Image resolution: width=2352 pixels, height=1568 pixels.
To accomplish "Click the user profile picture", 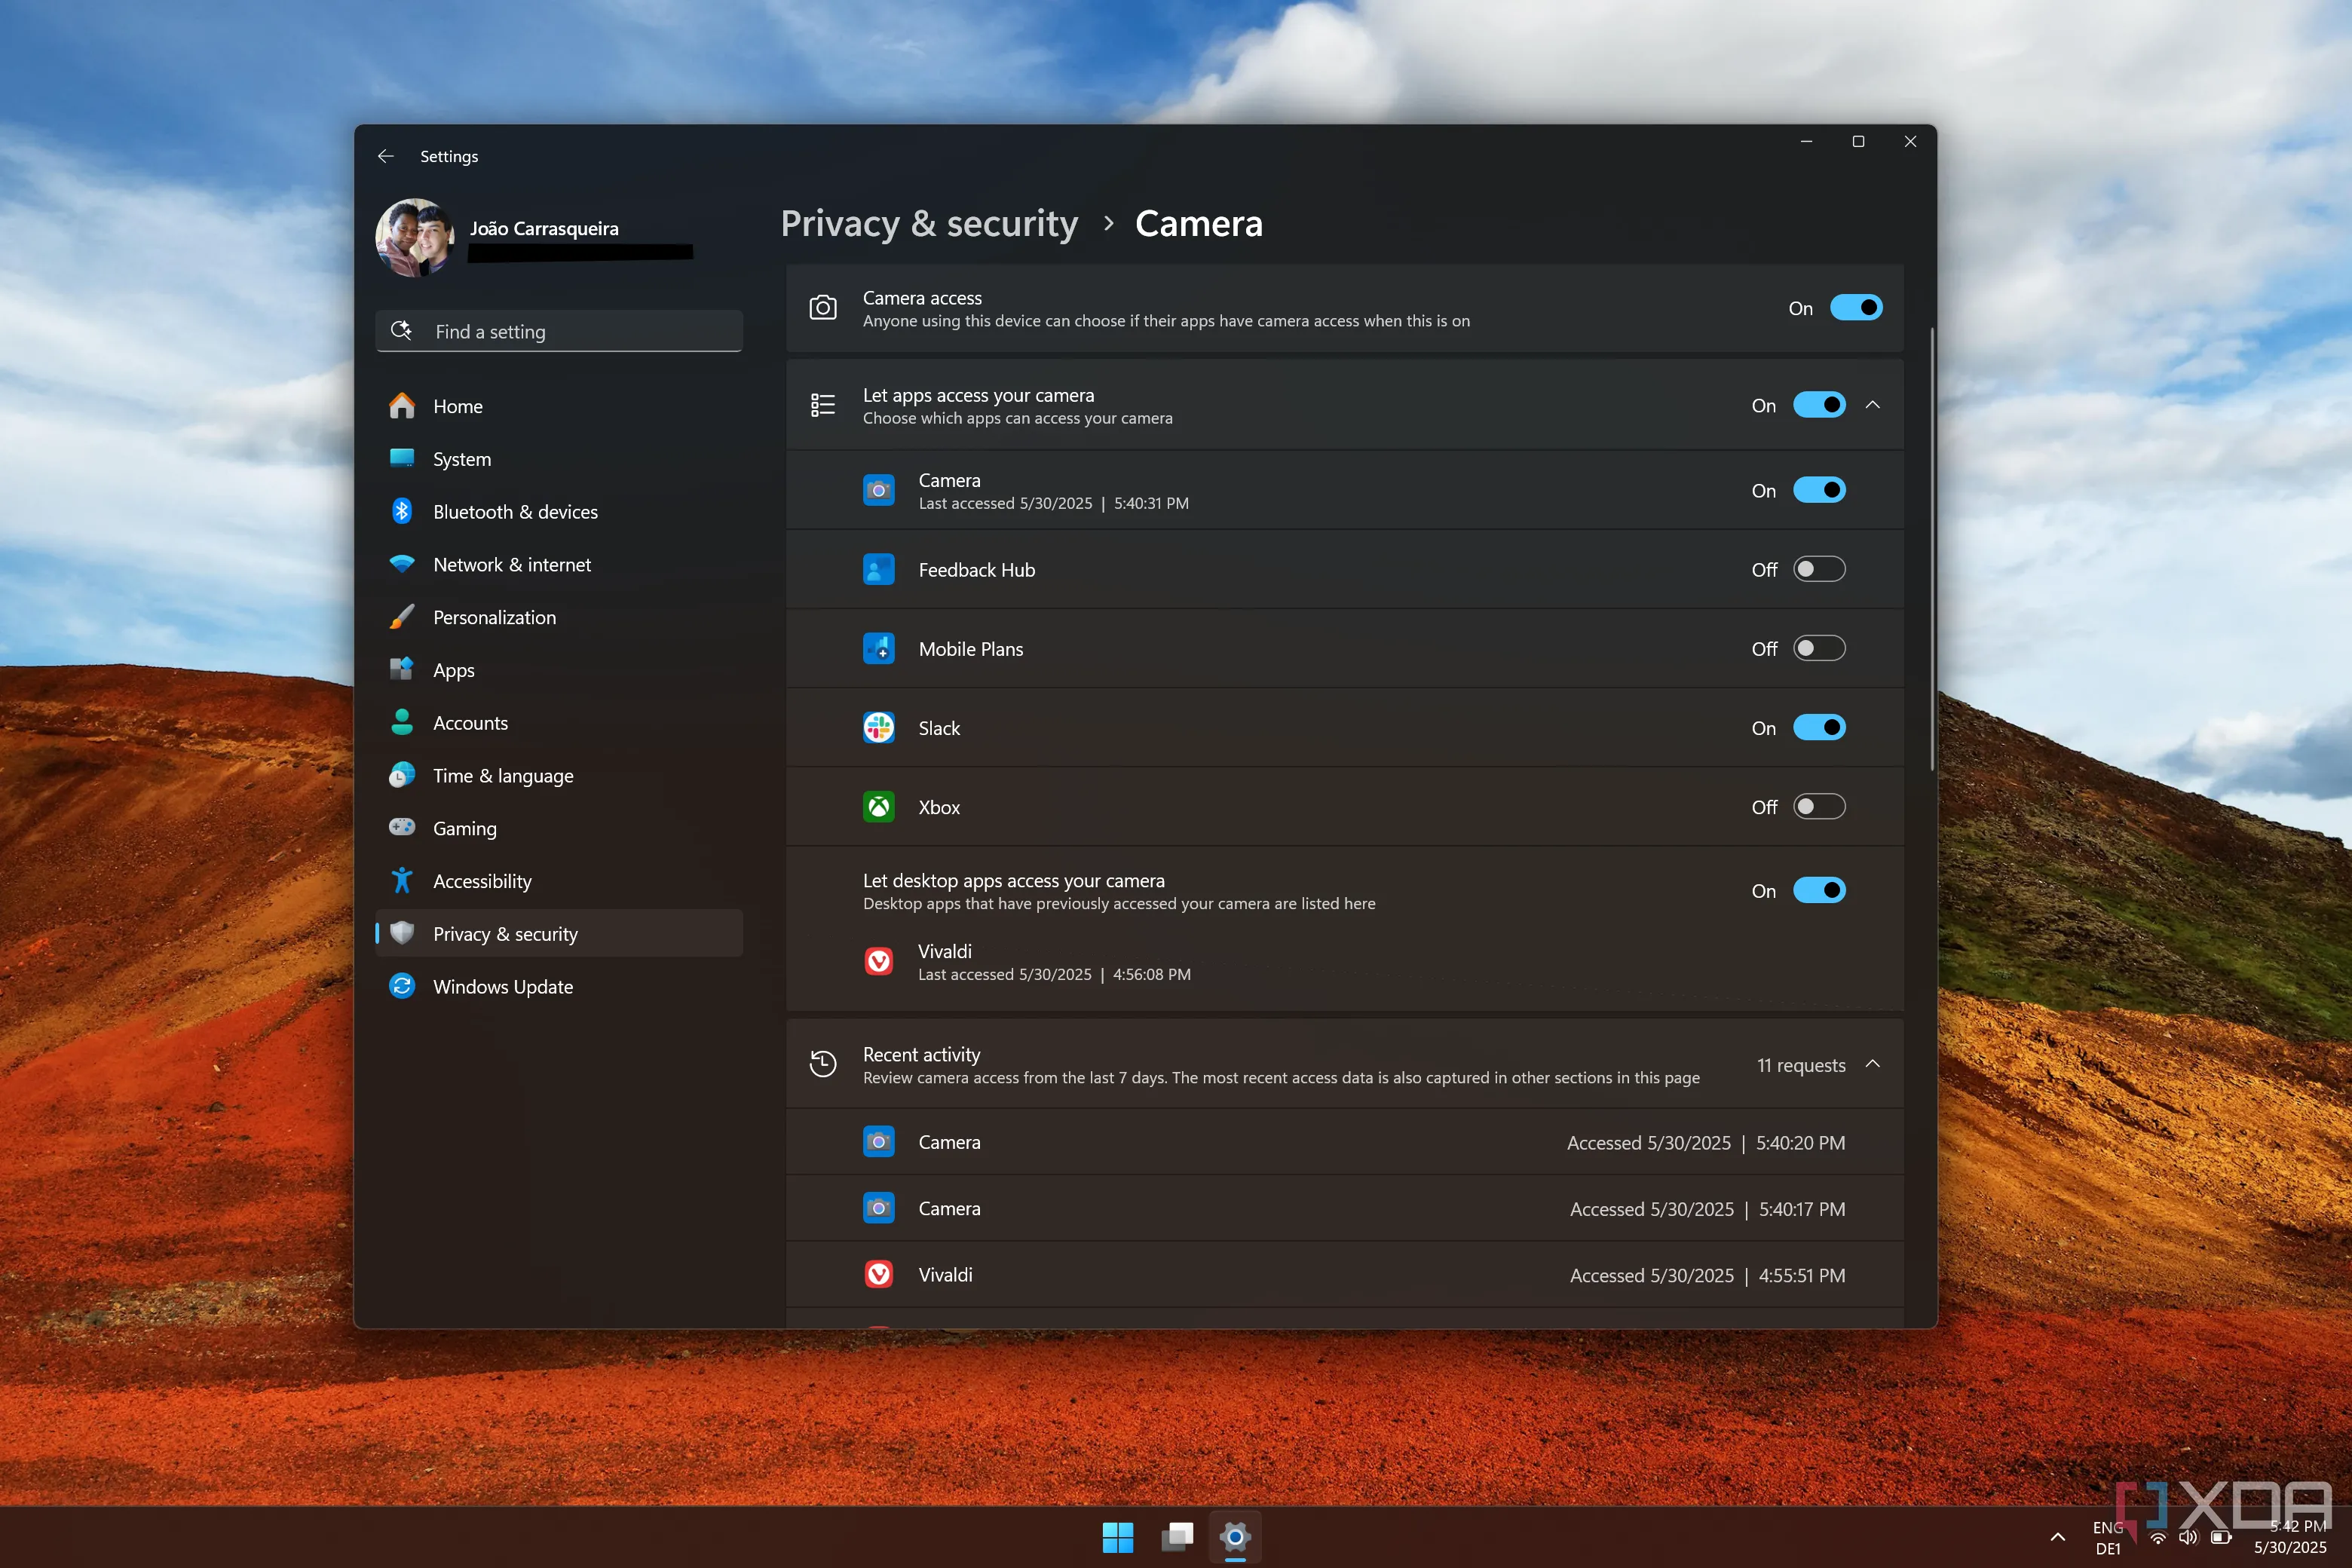I will pos(415,237).
